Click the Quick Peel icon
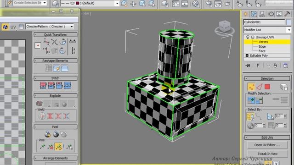 point(48,134)
